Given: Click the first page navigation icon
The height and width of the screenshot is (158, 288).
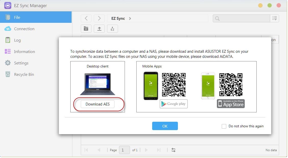Looking at the screenshot, I should pos(86,150).
